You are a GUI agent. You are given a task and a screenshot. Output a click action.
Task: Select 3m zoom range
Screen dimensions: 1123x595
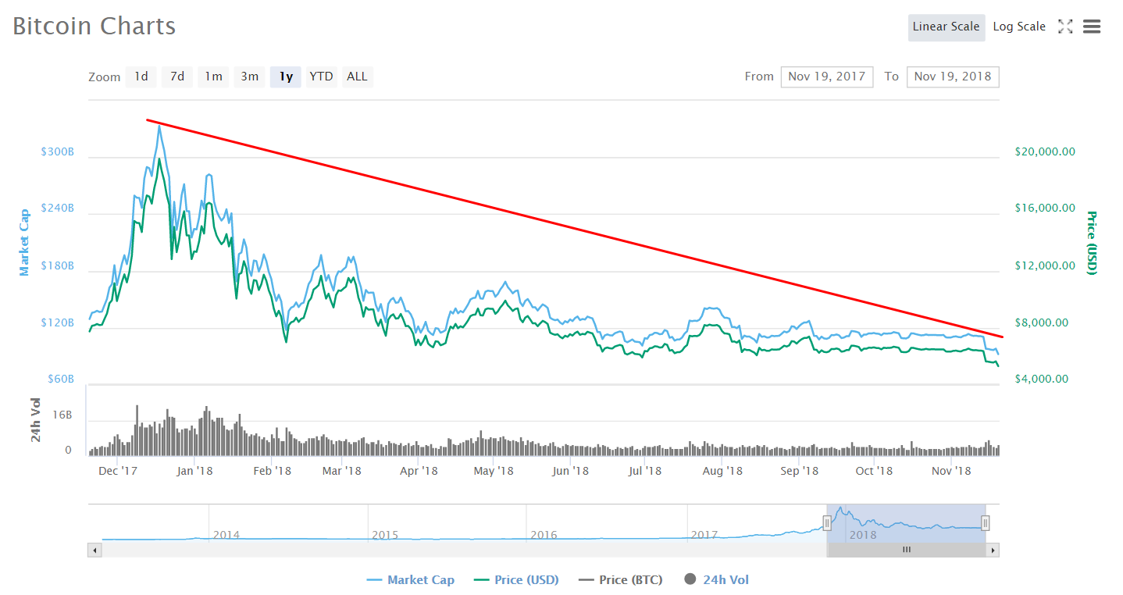(x=249, y=77)
